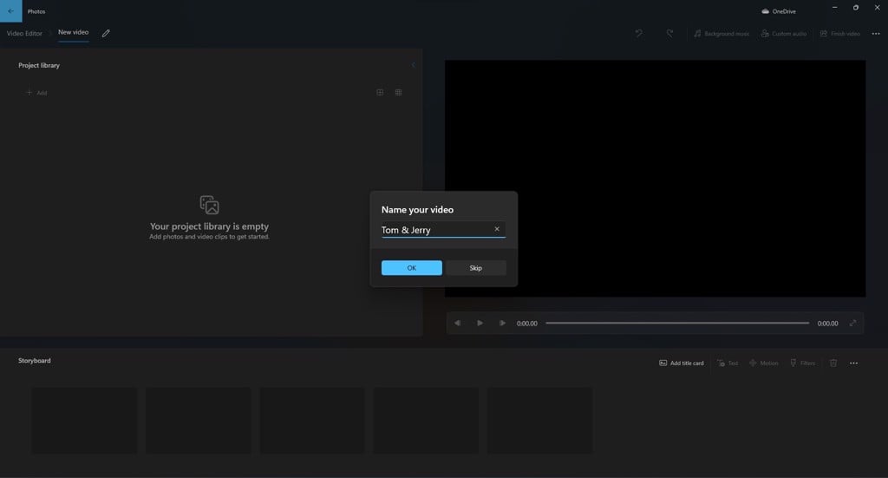Clear the video name text field

497,229
